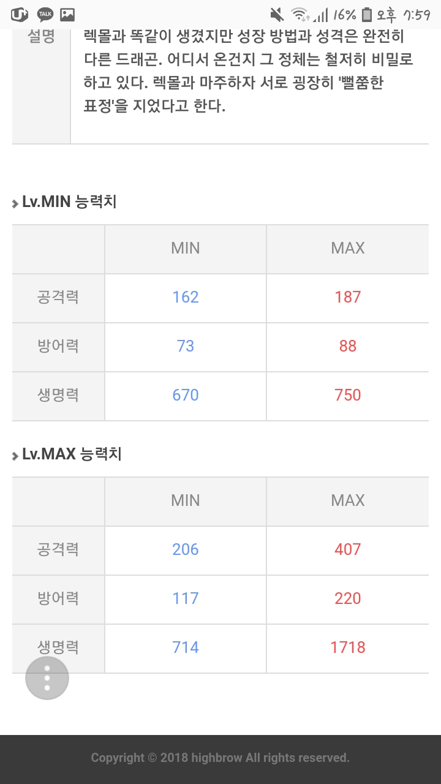This screenshot has width=441, height=784.
Task: Tap the 방어력 row label in Lv.MAX table
Action: [58, 598]
